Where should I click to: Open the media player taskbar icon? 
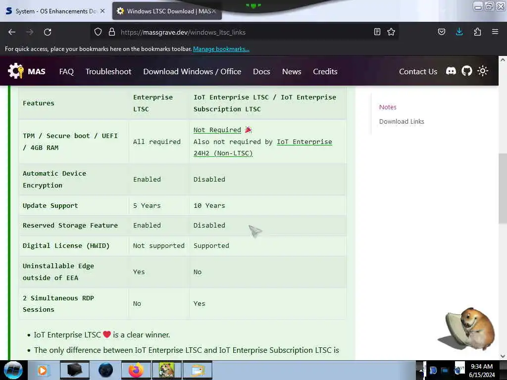[x=43, y=370]
